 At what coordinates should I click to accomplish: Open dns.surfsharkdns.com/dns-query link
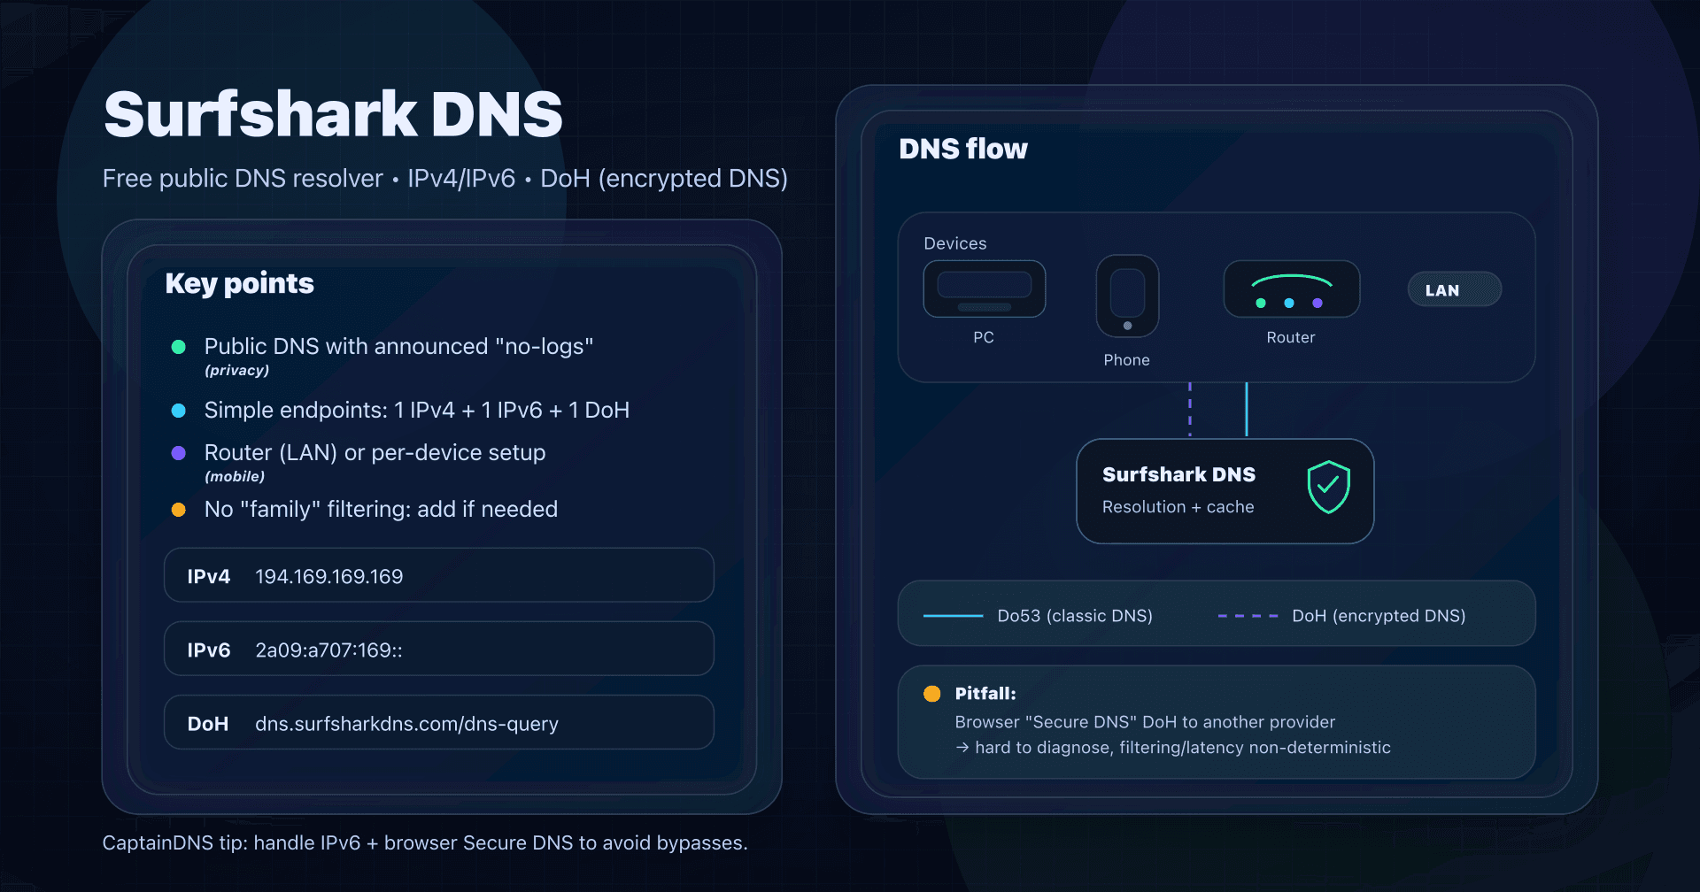pos(406,723)
